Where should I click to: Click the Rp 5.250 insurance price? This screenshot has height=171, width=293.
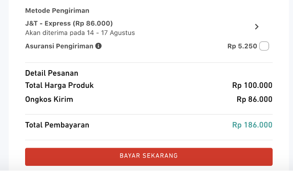click(x=242, y=46)
